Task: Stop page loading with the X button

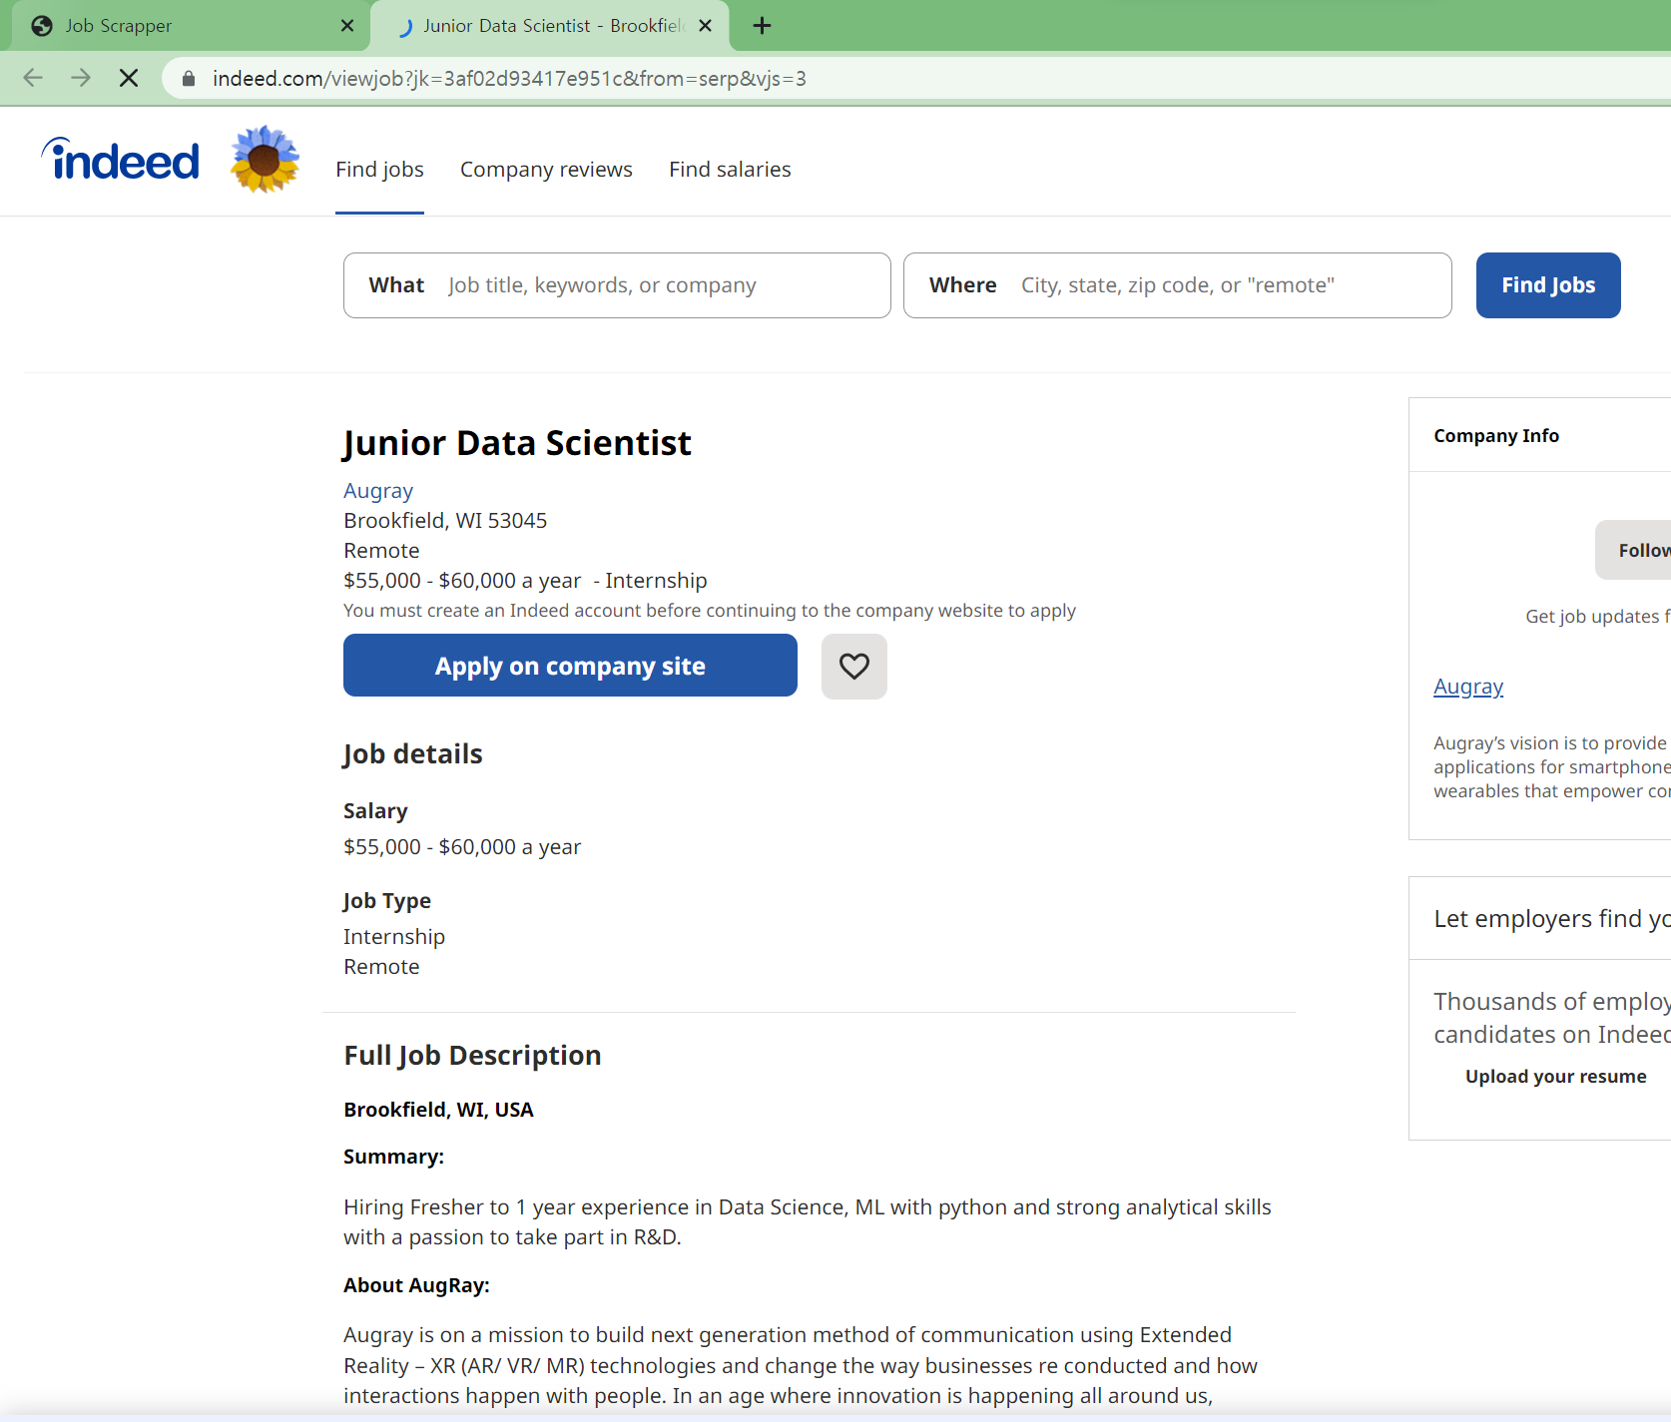Action: click(x=129, y=78)
